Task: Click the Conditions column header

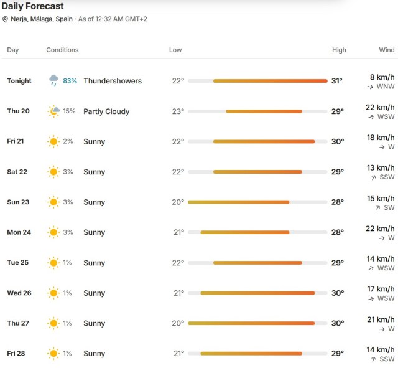Action: (x=62, y=50)
